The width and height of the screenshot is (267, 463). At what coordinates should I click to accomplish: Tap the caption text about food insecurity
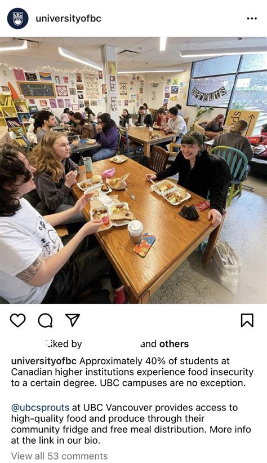tap(132, 372)
